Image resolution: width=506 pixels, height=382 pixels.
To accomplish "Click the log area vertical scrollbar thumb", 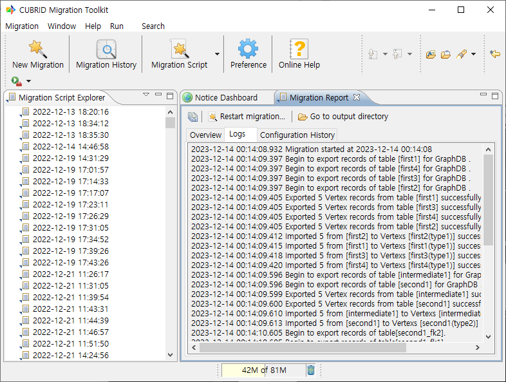I will click(x=488, y=200).
